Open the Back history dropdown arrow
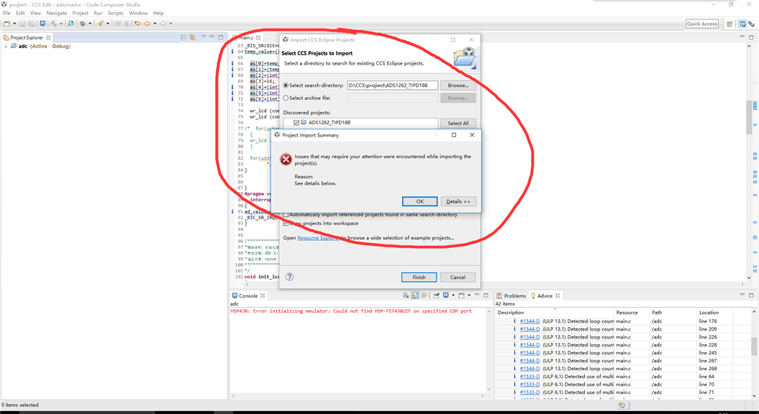The width and height of the screenshot is (759, 414). tap(155, 23)
